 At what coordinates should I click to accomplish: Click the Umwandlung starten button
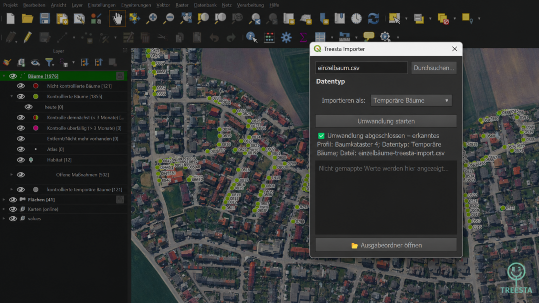386,121
